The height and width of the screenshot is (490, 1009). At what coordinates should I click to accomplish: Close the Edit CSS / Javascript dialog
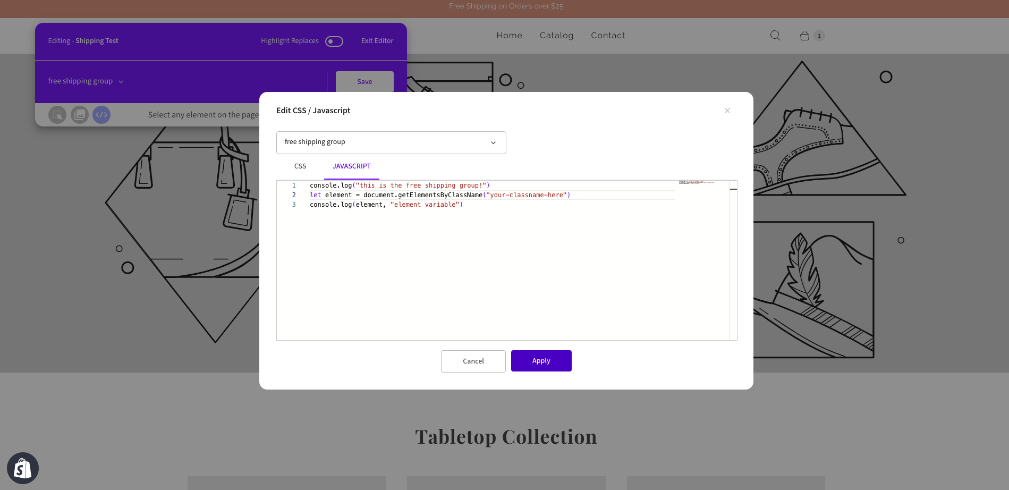[x=727, y=111]
